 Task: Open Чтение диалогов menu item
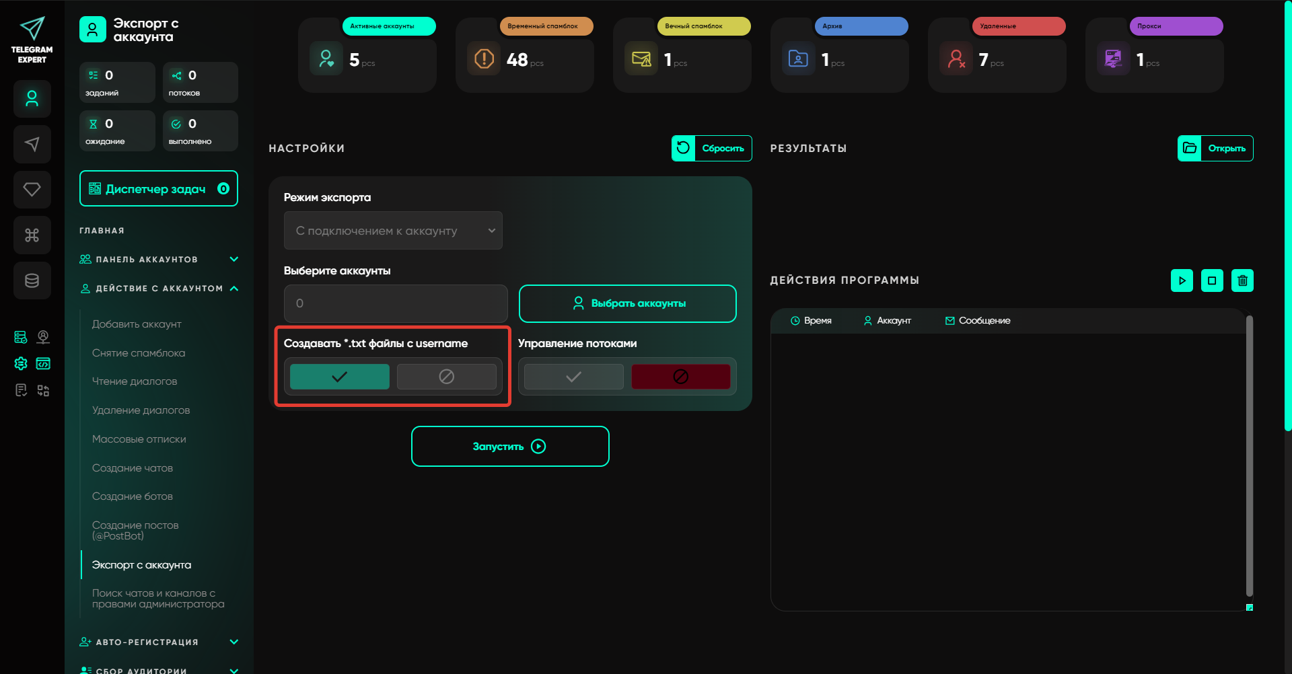(x=135, y=381)
